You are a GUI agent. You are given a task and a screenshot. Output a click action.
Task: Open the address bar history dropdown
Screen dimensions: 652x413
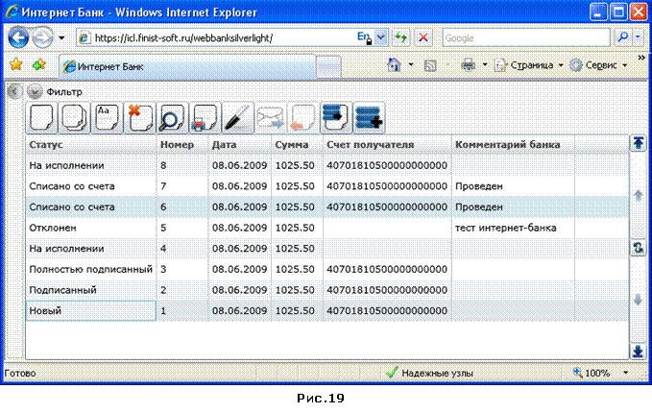coord(381,37)
